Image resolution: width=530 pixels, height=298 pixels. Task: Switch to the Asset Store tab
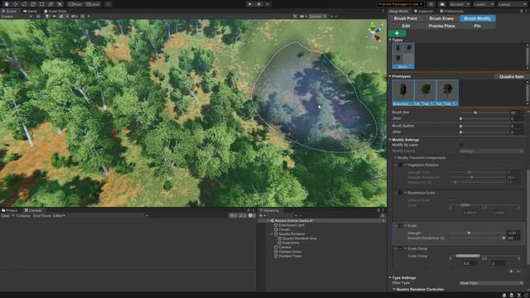coord(55,11)
